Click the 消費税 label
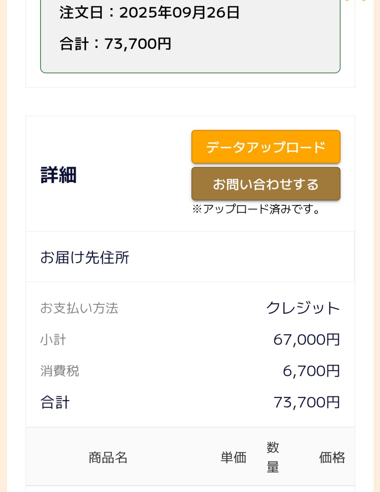This screenshot has width=380, height=492. click(60, 371)
